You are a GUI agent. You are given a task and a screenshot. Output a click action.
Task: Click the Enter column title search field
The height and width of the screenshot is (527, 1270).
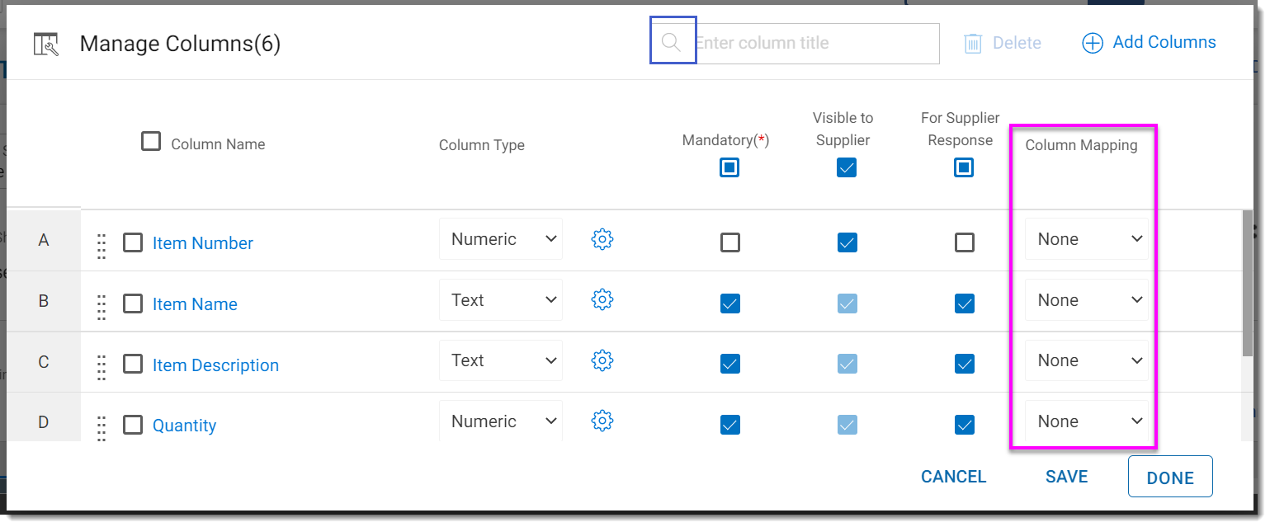pos(815,43)
